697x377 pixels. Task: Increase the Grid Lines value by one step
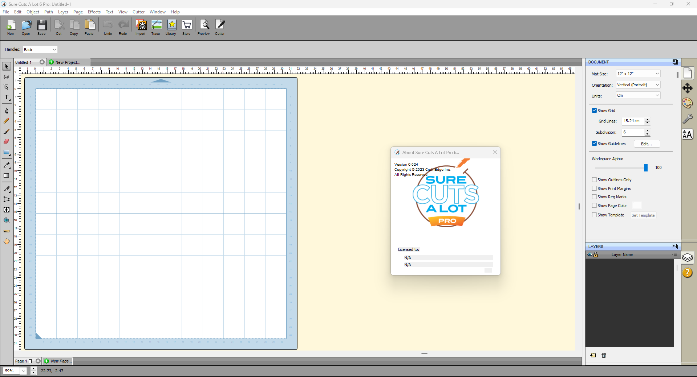pyautogui.click(x=647, y=119)
